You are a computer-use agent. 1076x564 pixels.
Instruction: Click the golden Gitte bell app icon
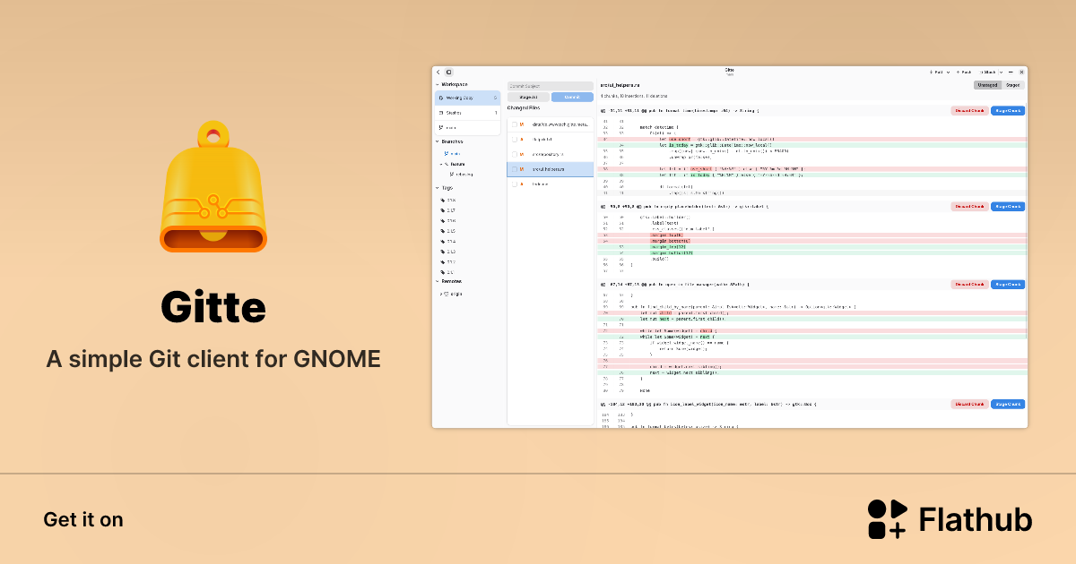(213, 186)
